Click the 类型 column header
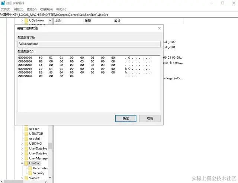Image resolution: width=238 pixels, height=183 pixels. (88, 21)
